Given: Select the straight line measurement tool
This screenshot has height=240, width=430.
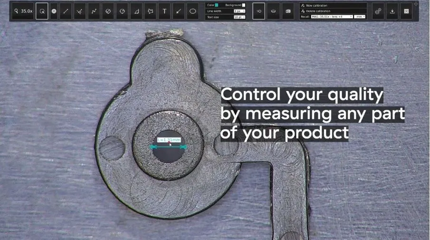Looking at the screenshot, I should [x=66, y=11].
